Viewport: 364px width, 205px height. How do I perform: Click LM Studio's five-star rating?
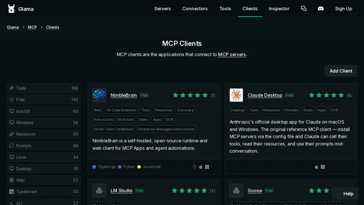click(x=189, y=191)
